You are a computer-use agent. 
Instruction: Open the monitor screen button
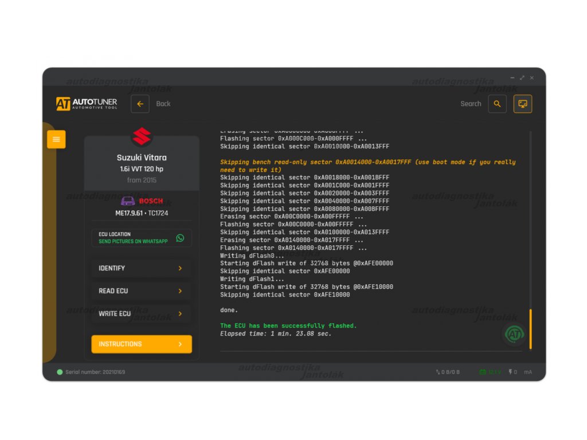point(523,104)
